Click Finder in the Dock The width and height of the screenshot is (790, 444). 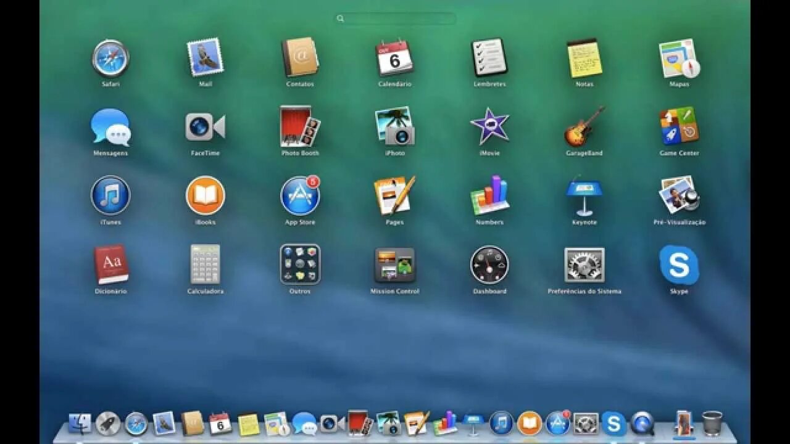(x=80, y=424)
